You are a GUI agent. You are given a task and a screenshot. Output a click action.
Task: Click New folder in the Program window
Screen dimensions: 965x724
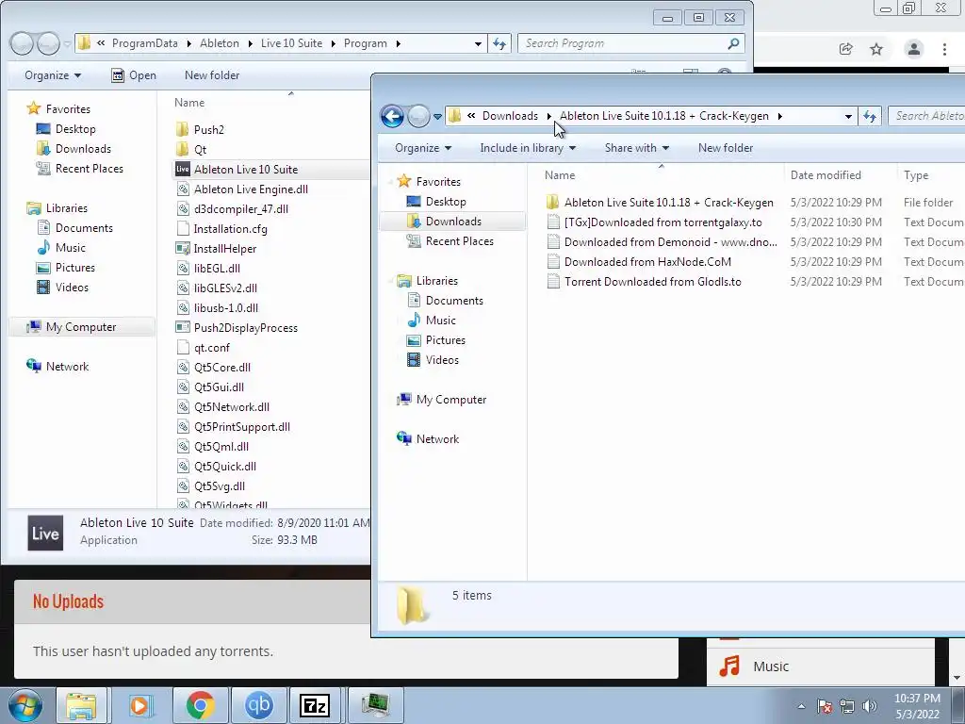click(x=212, y=75)
